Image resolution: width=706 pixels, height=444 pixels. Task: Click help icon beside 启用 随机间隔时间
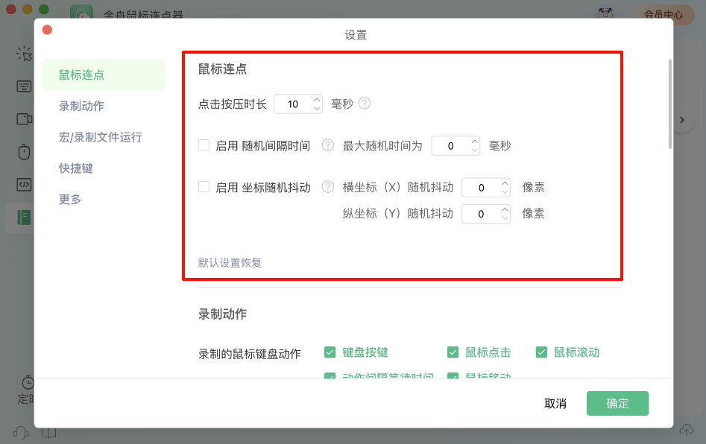(x=328, y=145)
